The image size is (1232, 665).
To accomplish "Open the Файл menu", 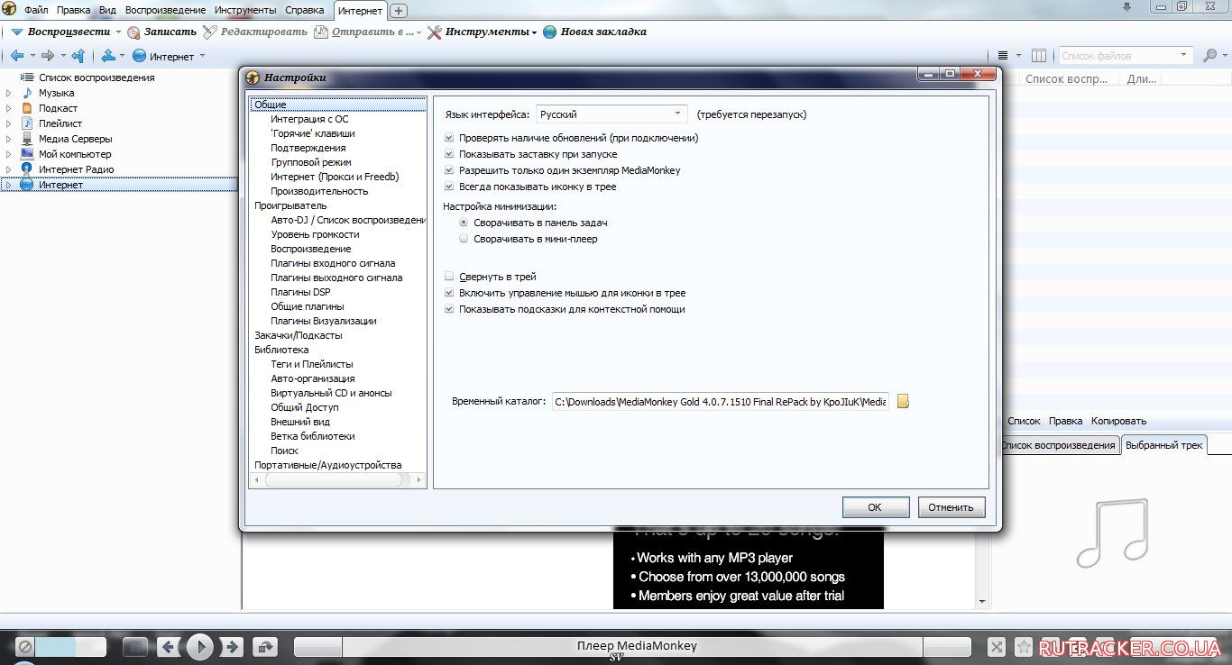I will (36, 10).
